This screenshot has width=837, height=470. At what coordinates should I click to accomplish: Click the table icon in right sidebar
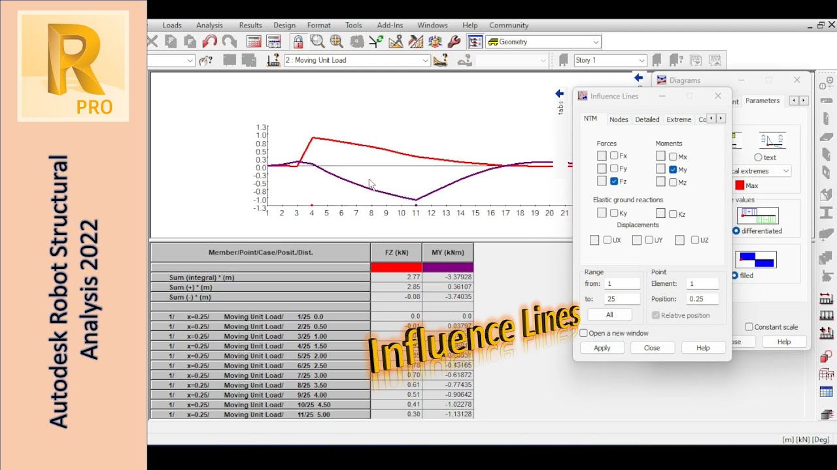point(826,392)
